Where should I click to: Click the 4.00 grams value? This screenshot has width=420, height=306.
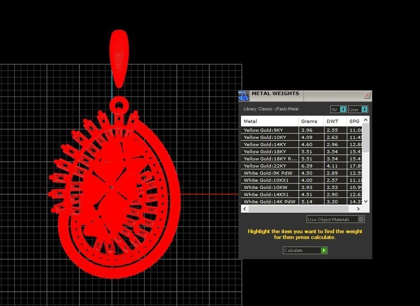tap(307, 180)
